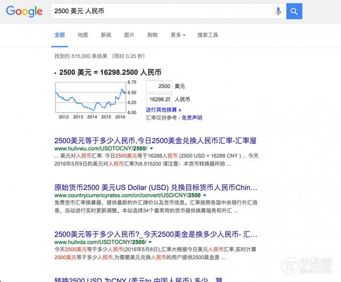Viewport: 341px width, 282px height.
Task: Click the blue search magnifier button
Action: pos(294,11)
